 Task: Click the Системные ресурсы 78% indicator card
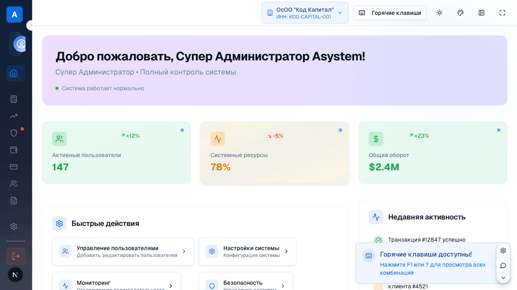coord(274,153)
